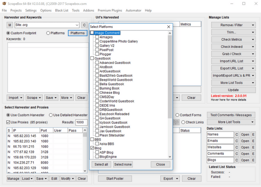This screenshot has width=261, height=187.
Task: Click the Update button
Action: [233, 90]
